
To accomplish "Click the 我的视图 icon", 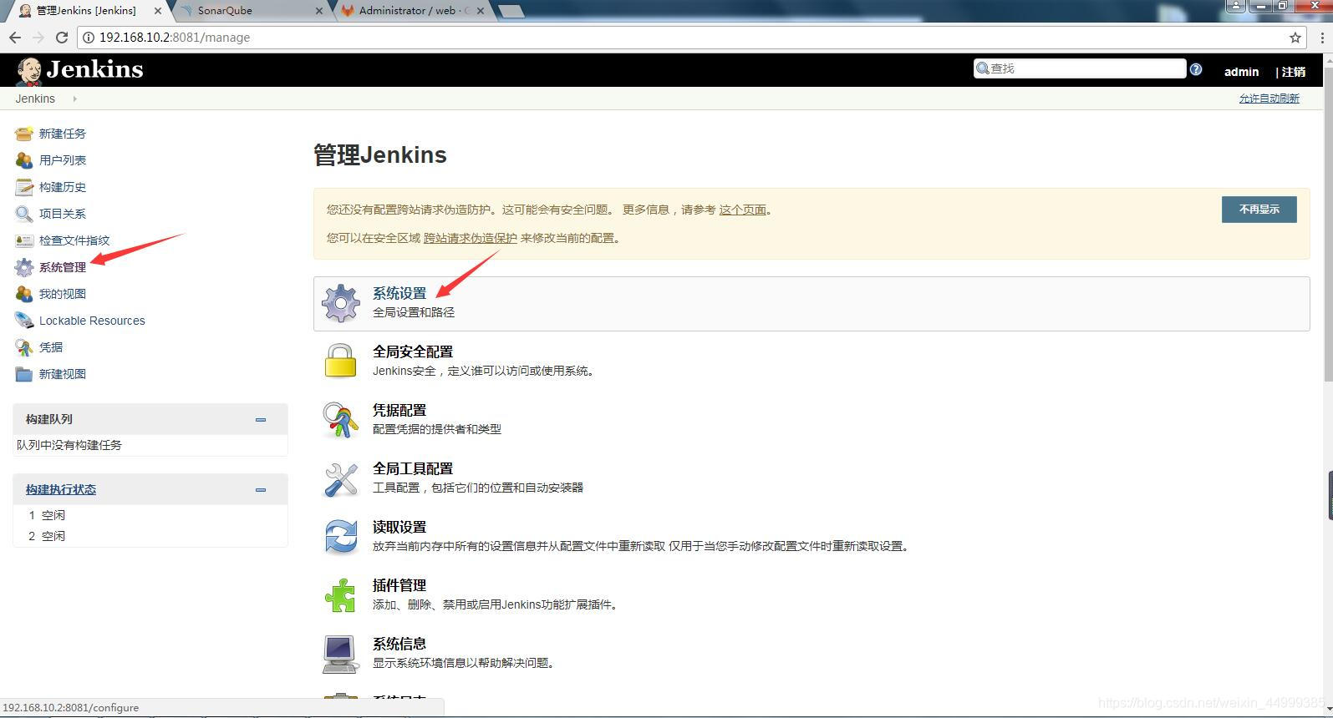I will click(x=24, y=294).
